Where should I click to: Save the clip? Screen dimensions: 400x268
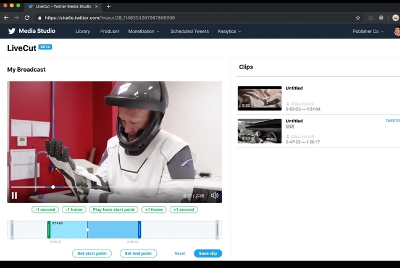click(x=208, y=253)
